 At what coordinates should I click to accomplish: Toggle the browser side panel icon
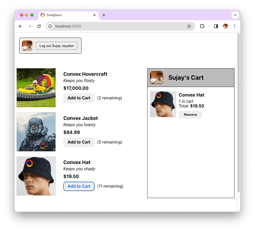(x=216, y=26)
